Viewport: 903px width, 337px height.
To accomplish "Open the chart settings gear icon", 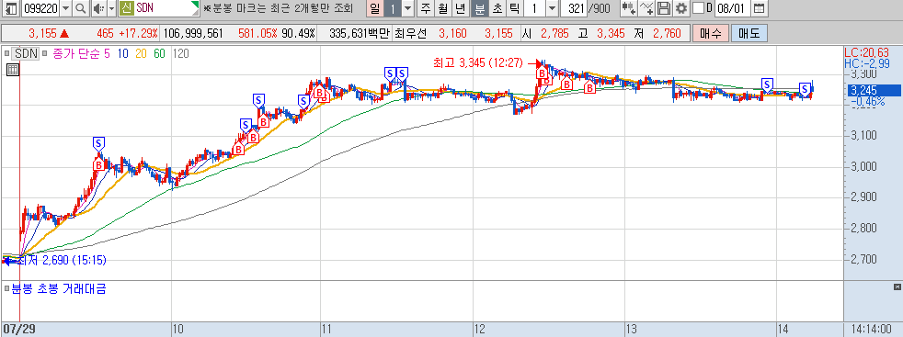I will tap(681, 8).
